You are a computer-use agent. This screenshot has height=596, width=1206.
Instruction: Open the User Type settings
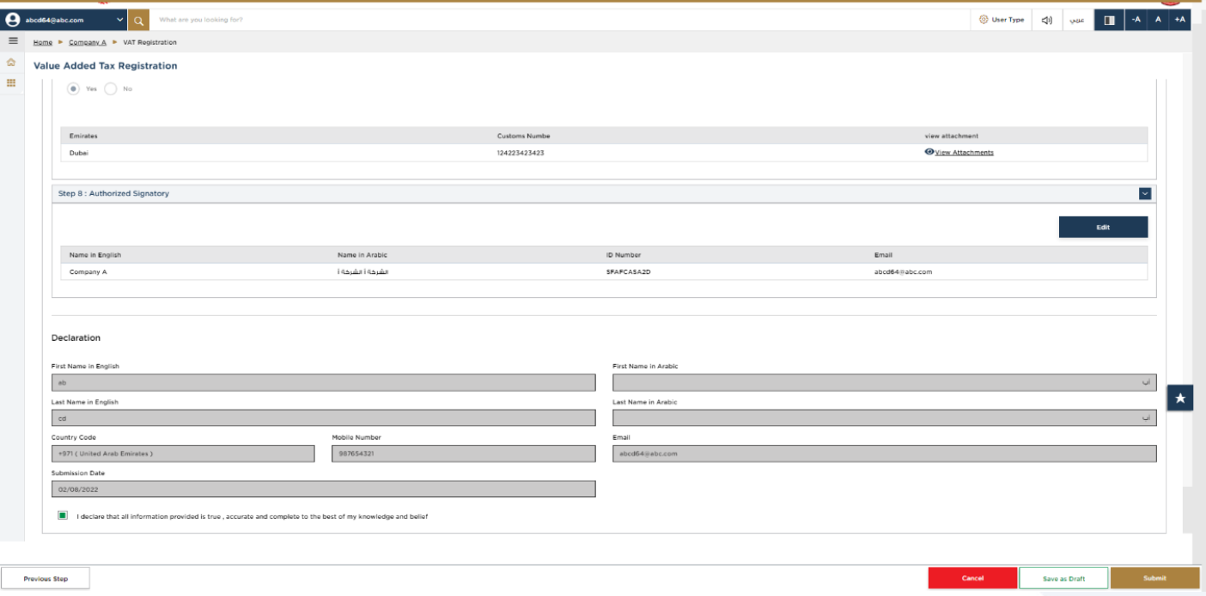(1002, 20)
